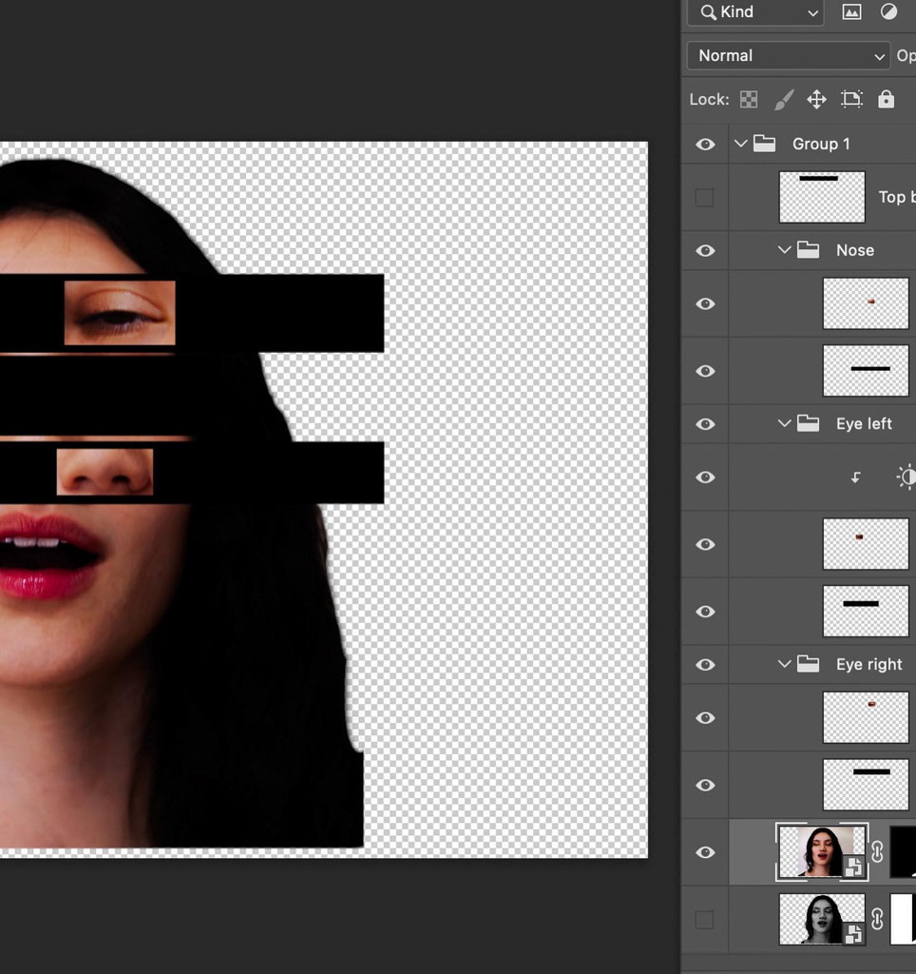Prevent artboard auto-nesting lock icon
The image size is (916, 974).
click(x=851, y=99)
